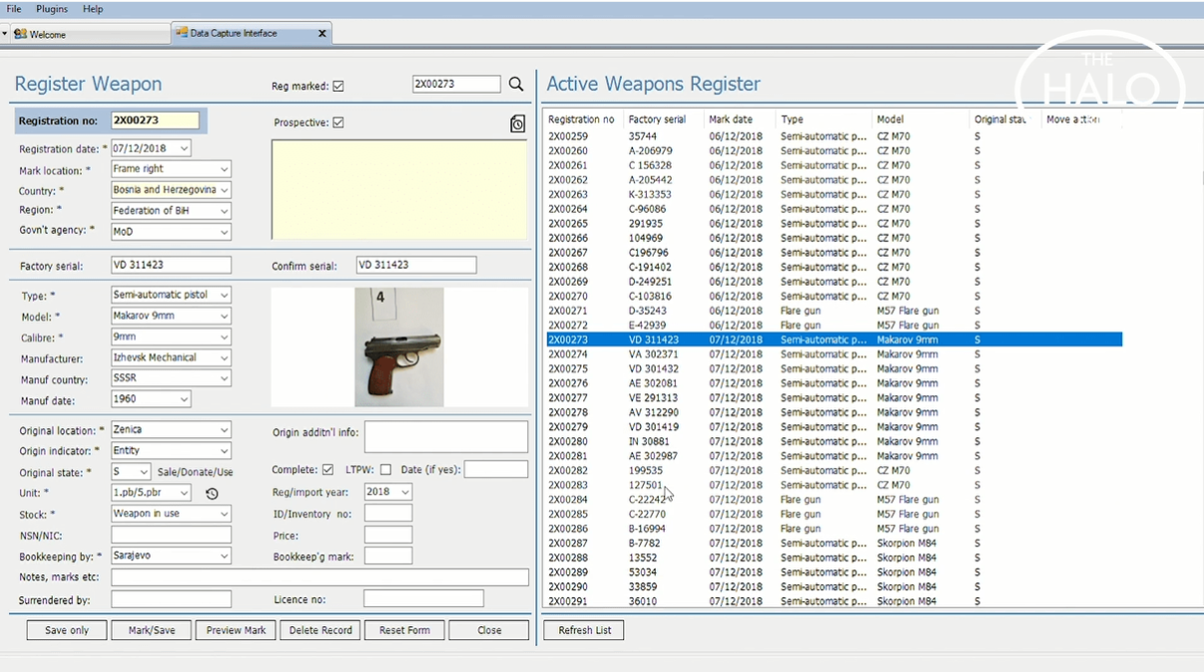The width and height of the screenshot is (1204, 672).
Task: Click the Notes, marks etc input field
Action: click(319, 577)
